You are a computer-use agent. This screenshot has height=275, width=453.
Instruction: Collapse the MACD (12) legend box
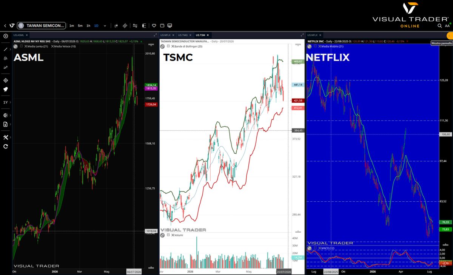pos(315,248)
